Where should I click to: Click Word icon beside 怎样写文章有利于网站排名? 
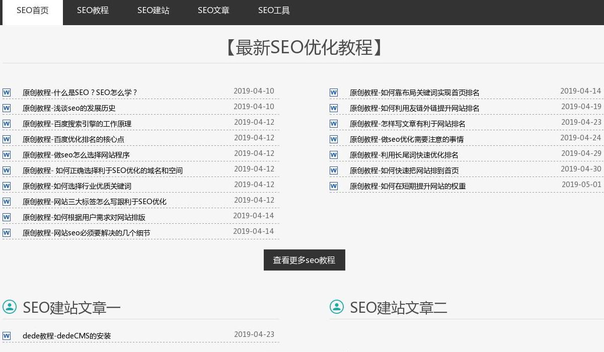[334, 124]
